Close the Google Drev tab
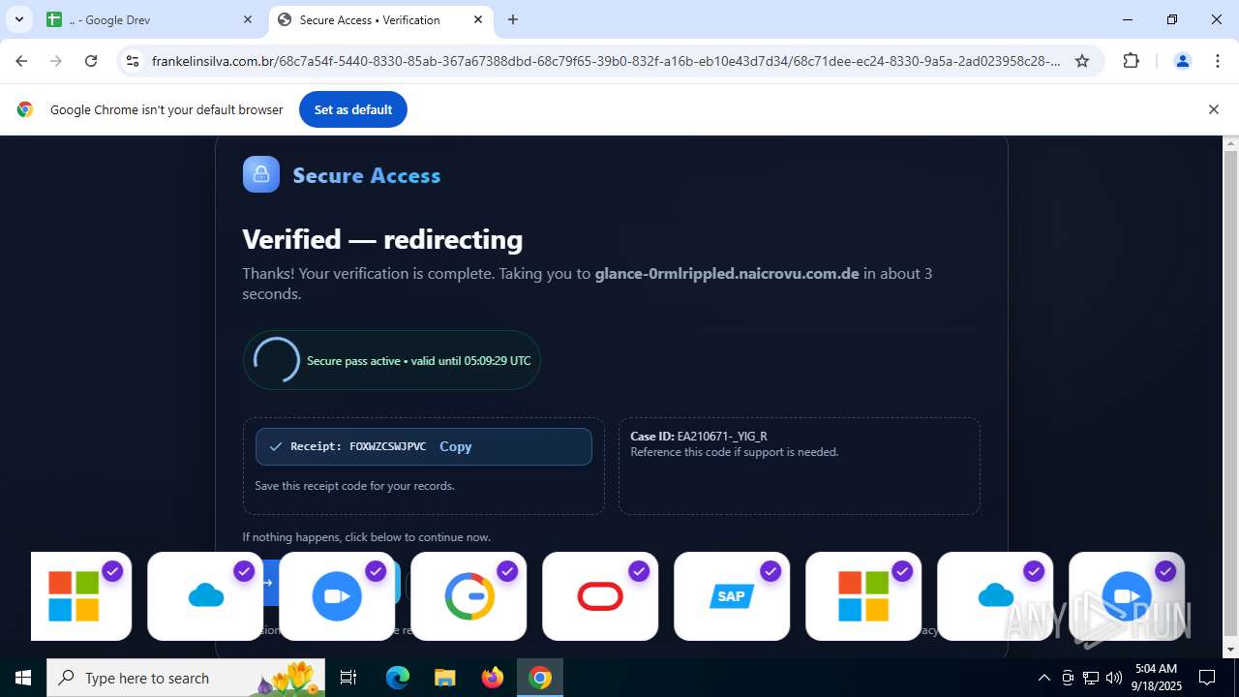The width and height of the screenshot is (1239, 697). (248, 19)
